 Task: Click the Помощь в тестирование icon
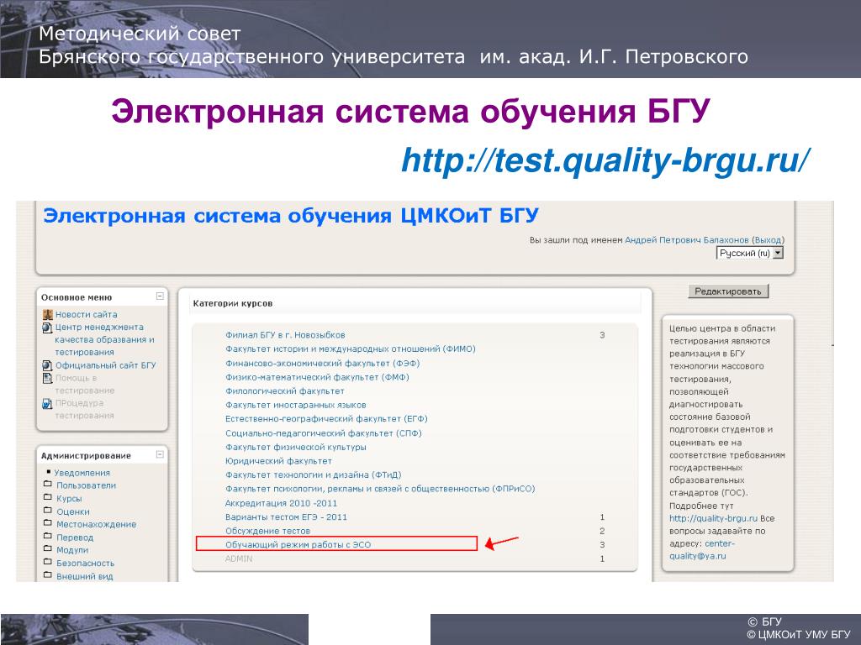point(48,378)
